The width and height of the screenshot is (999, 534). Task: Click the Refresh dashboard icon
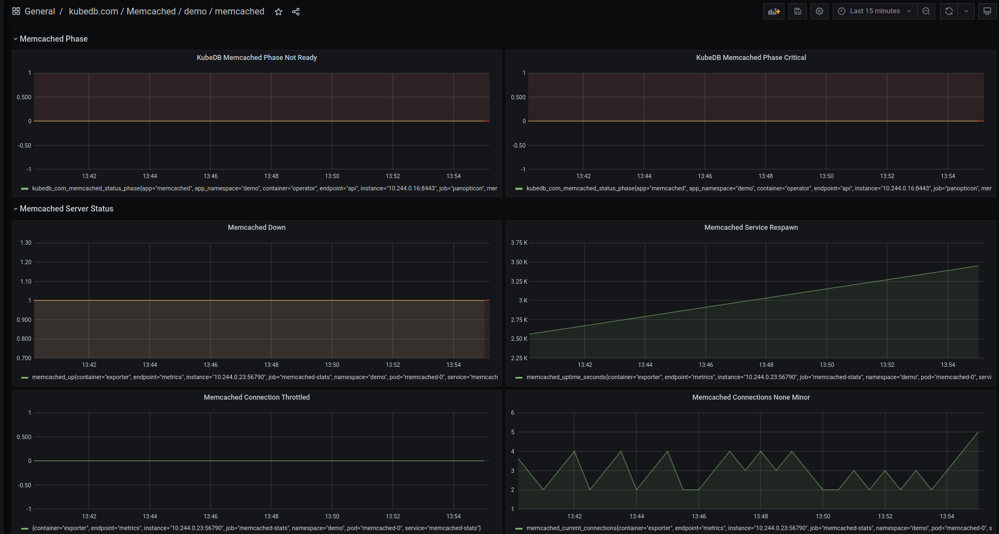[948, 11]
